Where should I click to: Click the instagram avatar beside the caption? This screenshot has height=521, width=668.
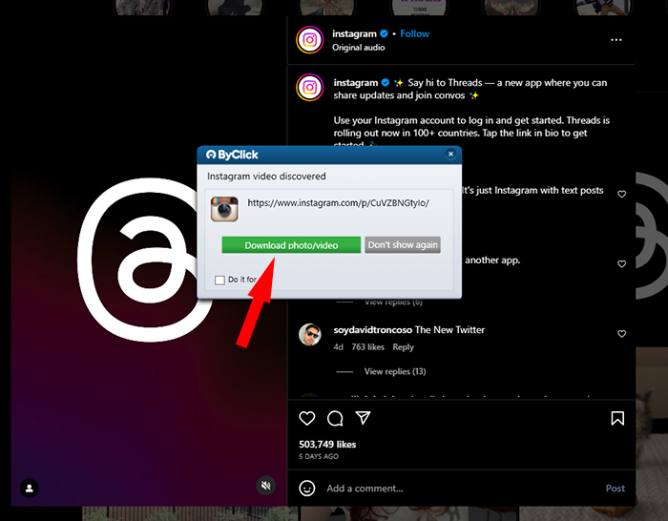(310, 88)
